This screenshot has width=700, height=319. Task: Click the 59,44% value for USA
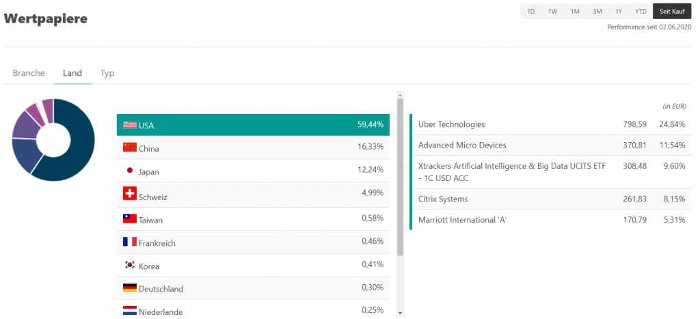click(x=371, y=124)
